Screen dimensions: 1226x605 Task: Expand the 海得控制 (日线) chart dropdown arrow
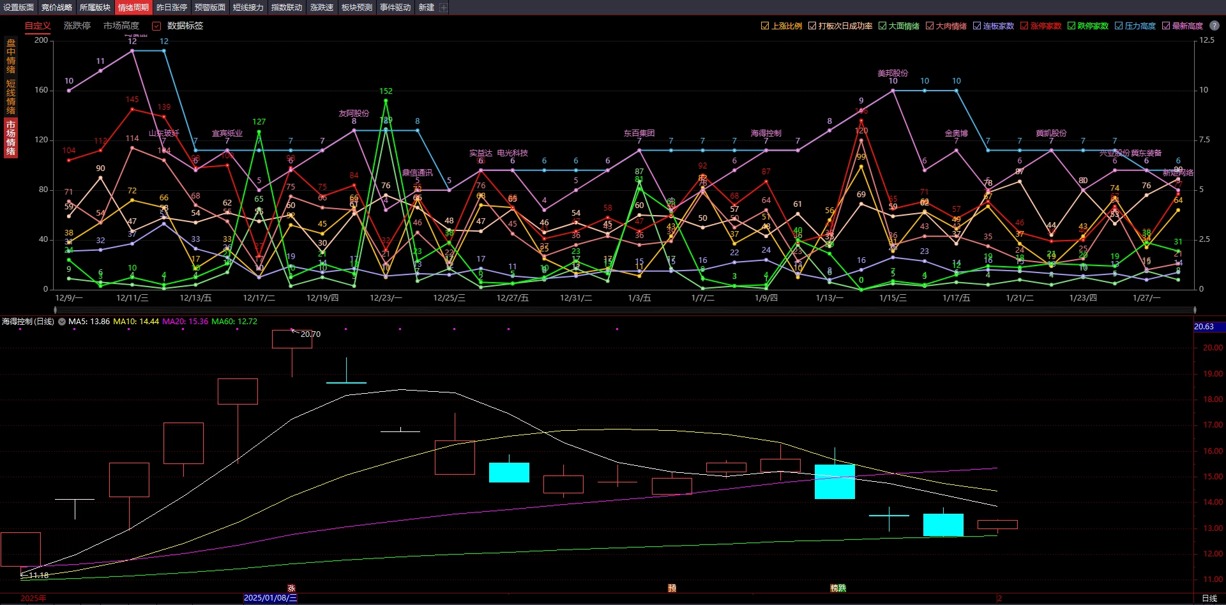(x=62, y=322)
